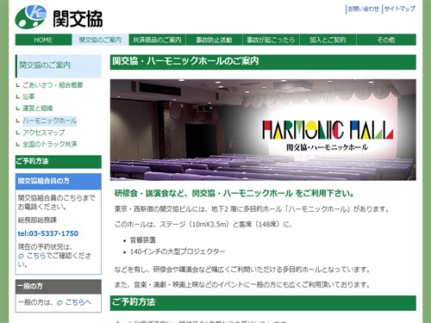Open the その他 navigation tab

coord(386,40)
